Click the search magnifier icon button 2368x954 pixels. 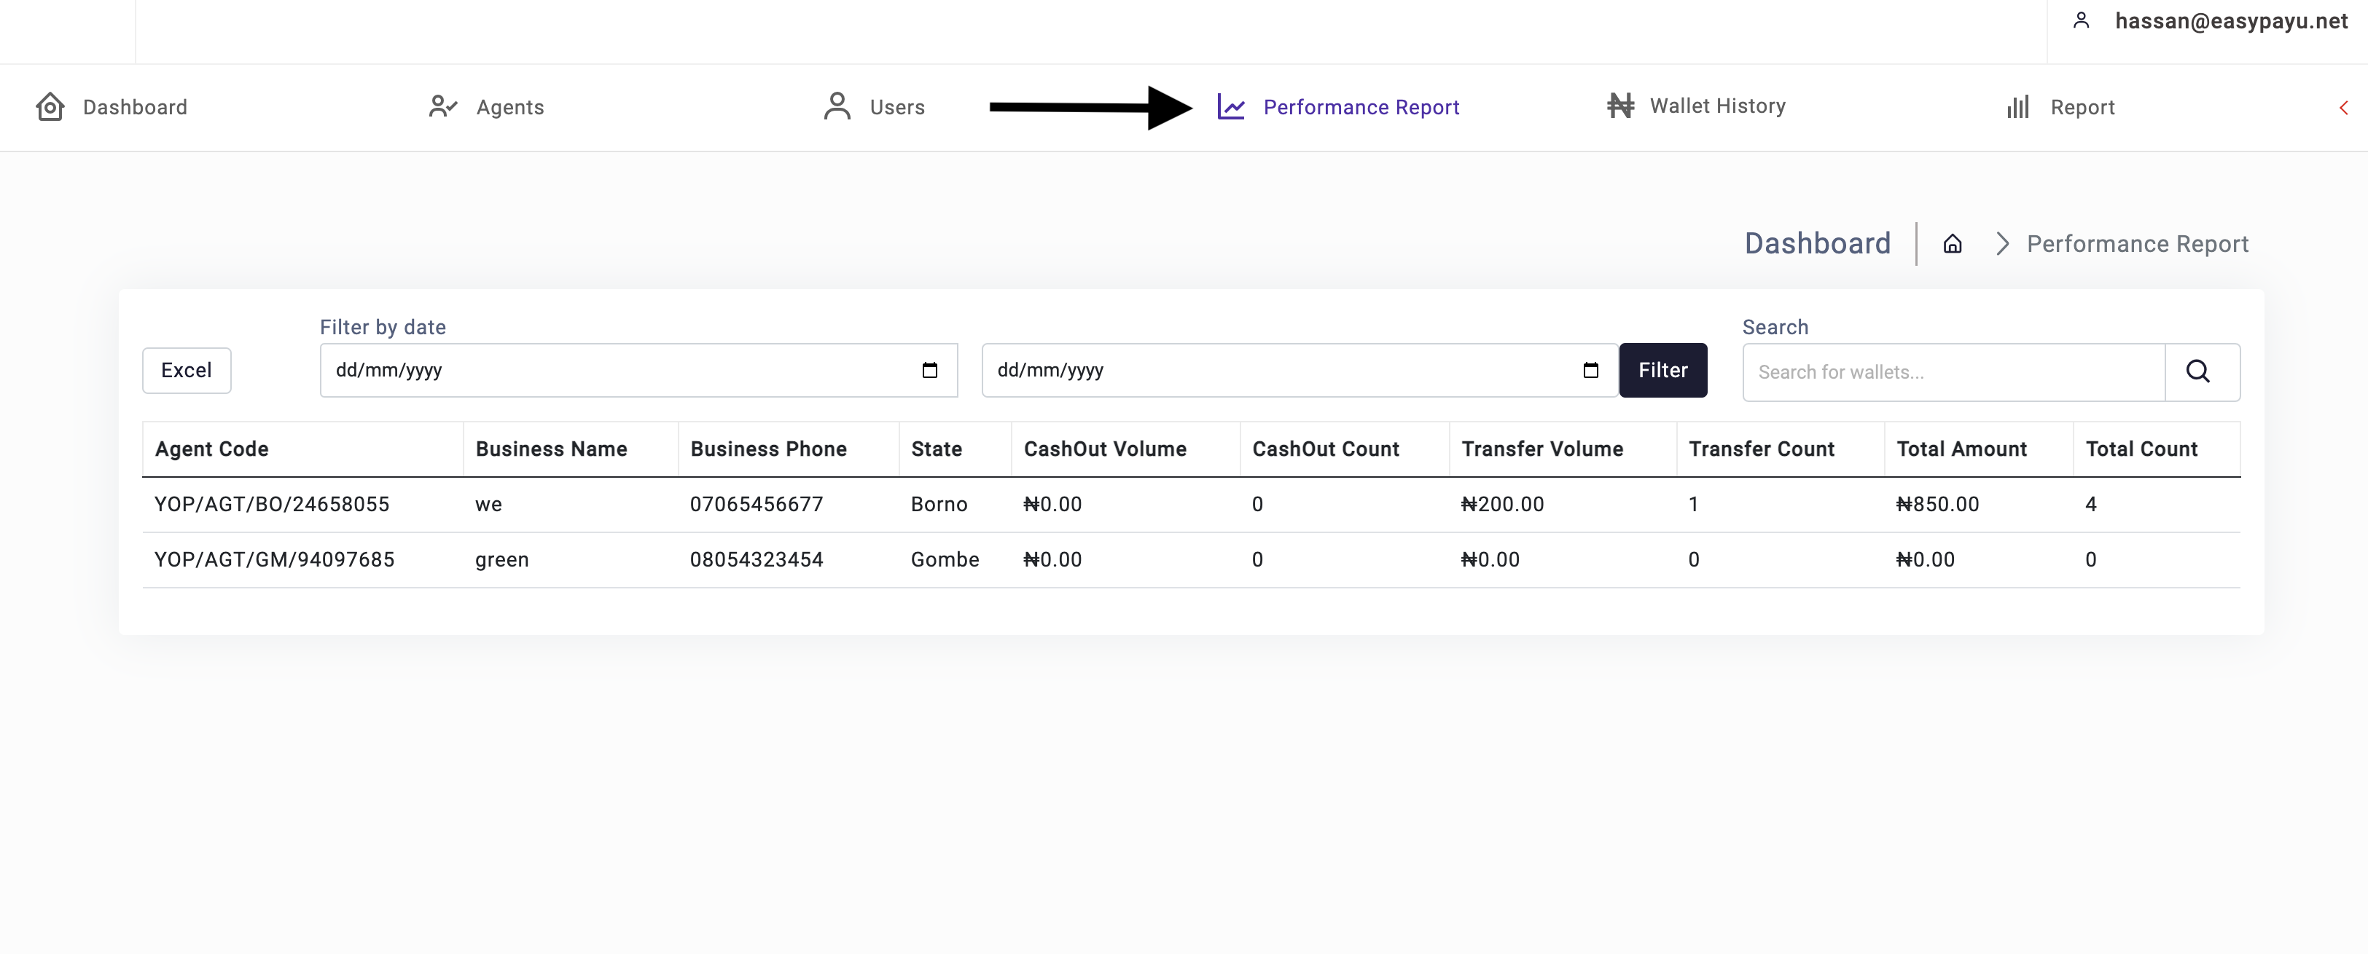point(2197,371)
